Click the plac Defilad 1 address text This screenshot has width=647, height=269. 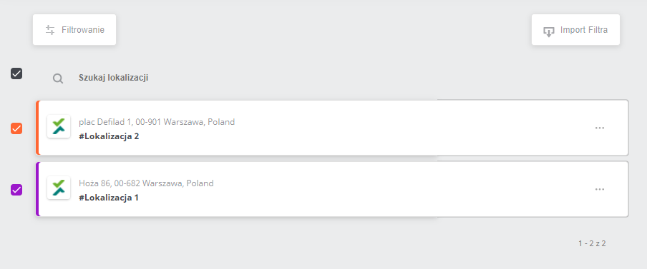point(157,122)
